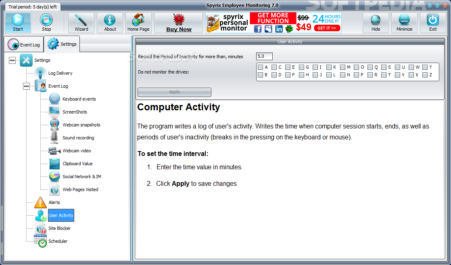This screenshot has height=265, width=451.
Task: Switch to the Event Log tab
Action: click(x=24, y=45)
